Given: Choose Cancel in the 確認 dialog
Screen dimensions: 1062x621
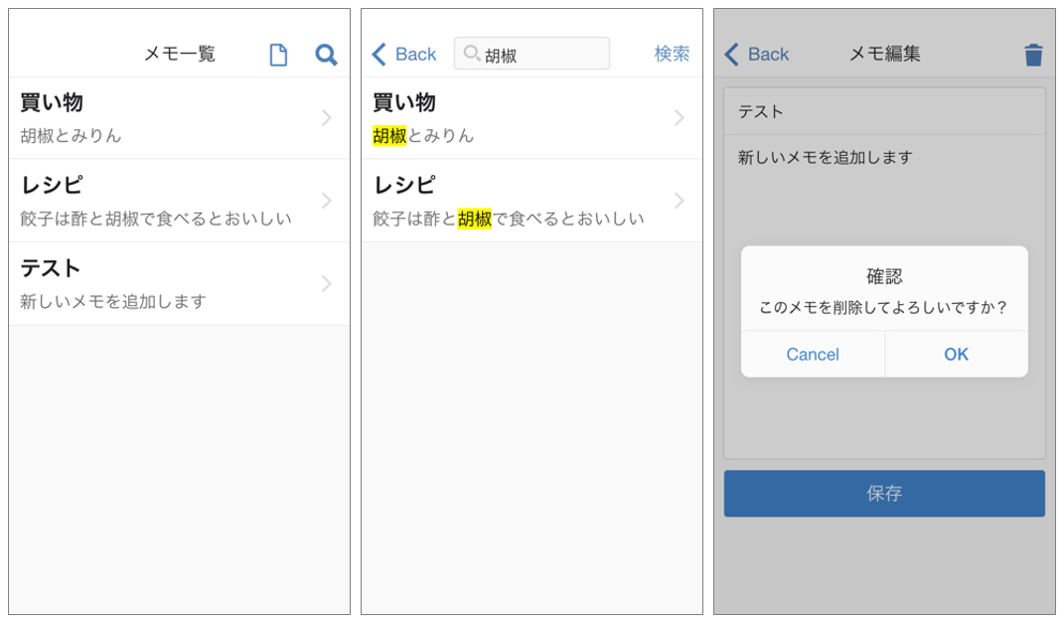Looking at the screenshot, I should pos(813,355).
